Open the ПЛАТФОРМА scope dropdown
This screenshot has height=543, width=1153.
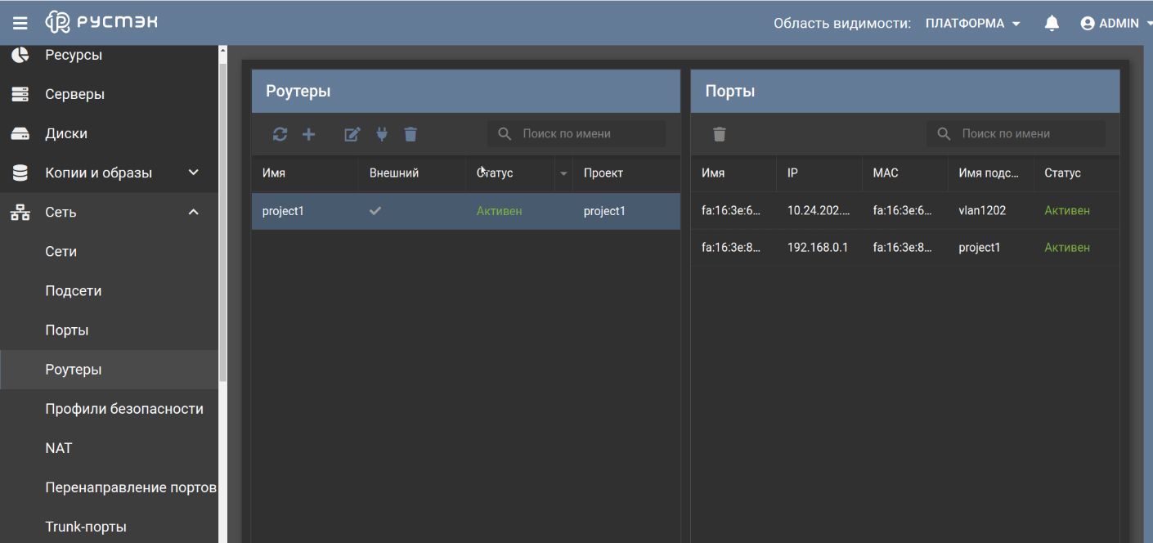tap(973, 23)
